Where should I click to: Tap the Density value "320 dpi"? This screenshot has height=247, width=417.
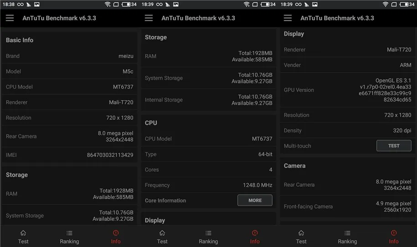coord(402,130)
